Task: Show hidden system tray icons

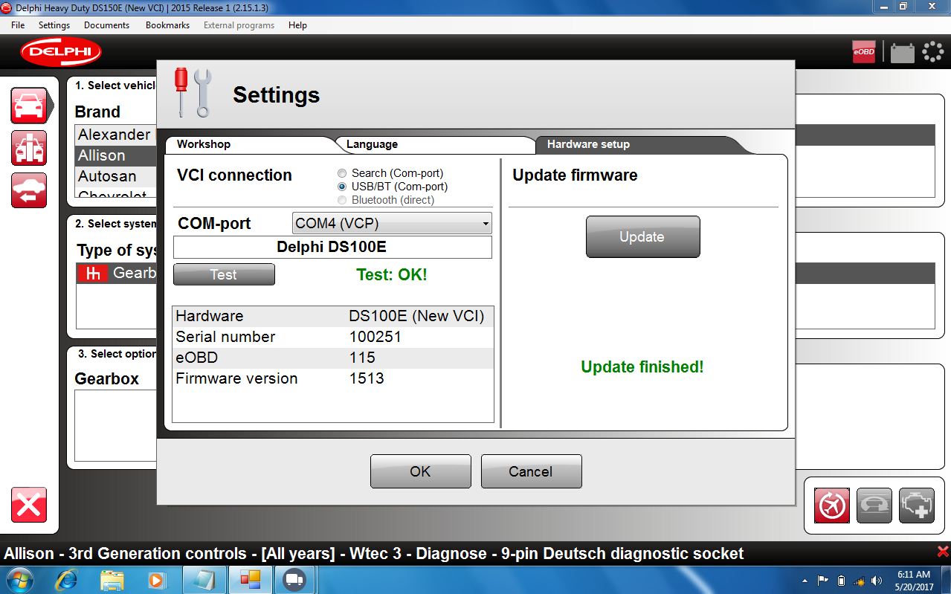Action: pyautogui.click(x=805, y=581)
